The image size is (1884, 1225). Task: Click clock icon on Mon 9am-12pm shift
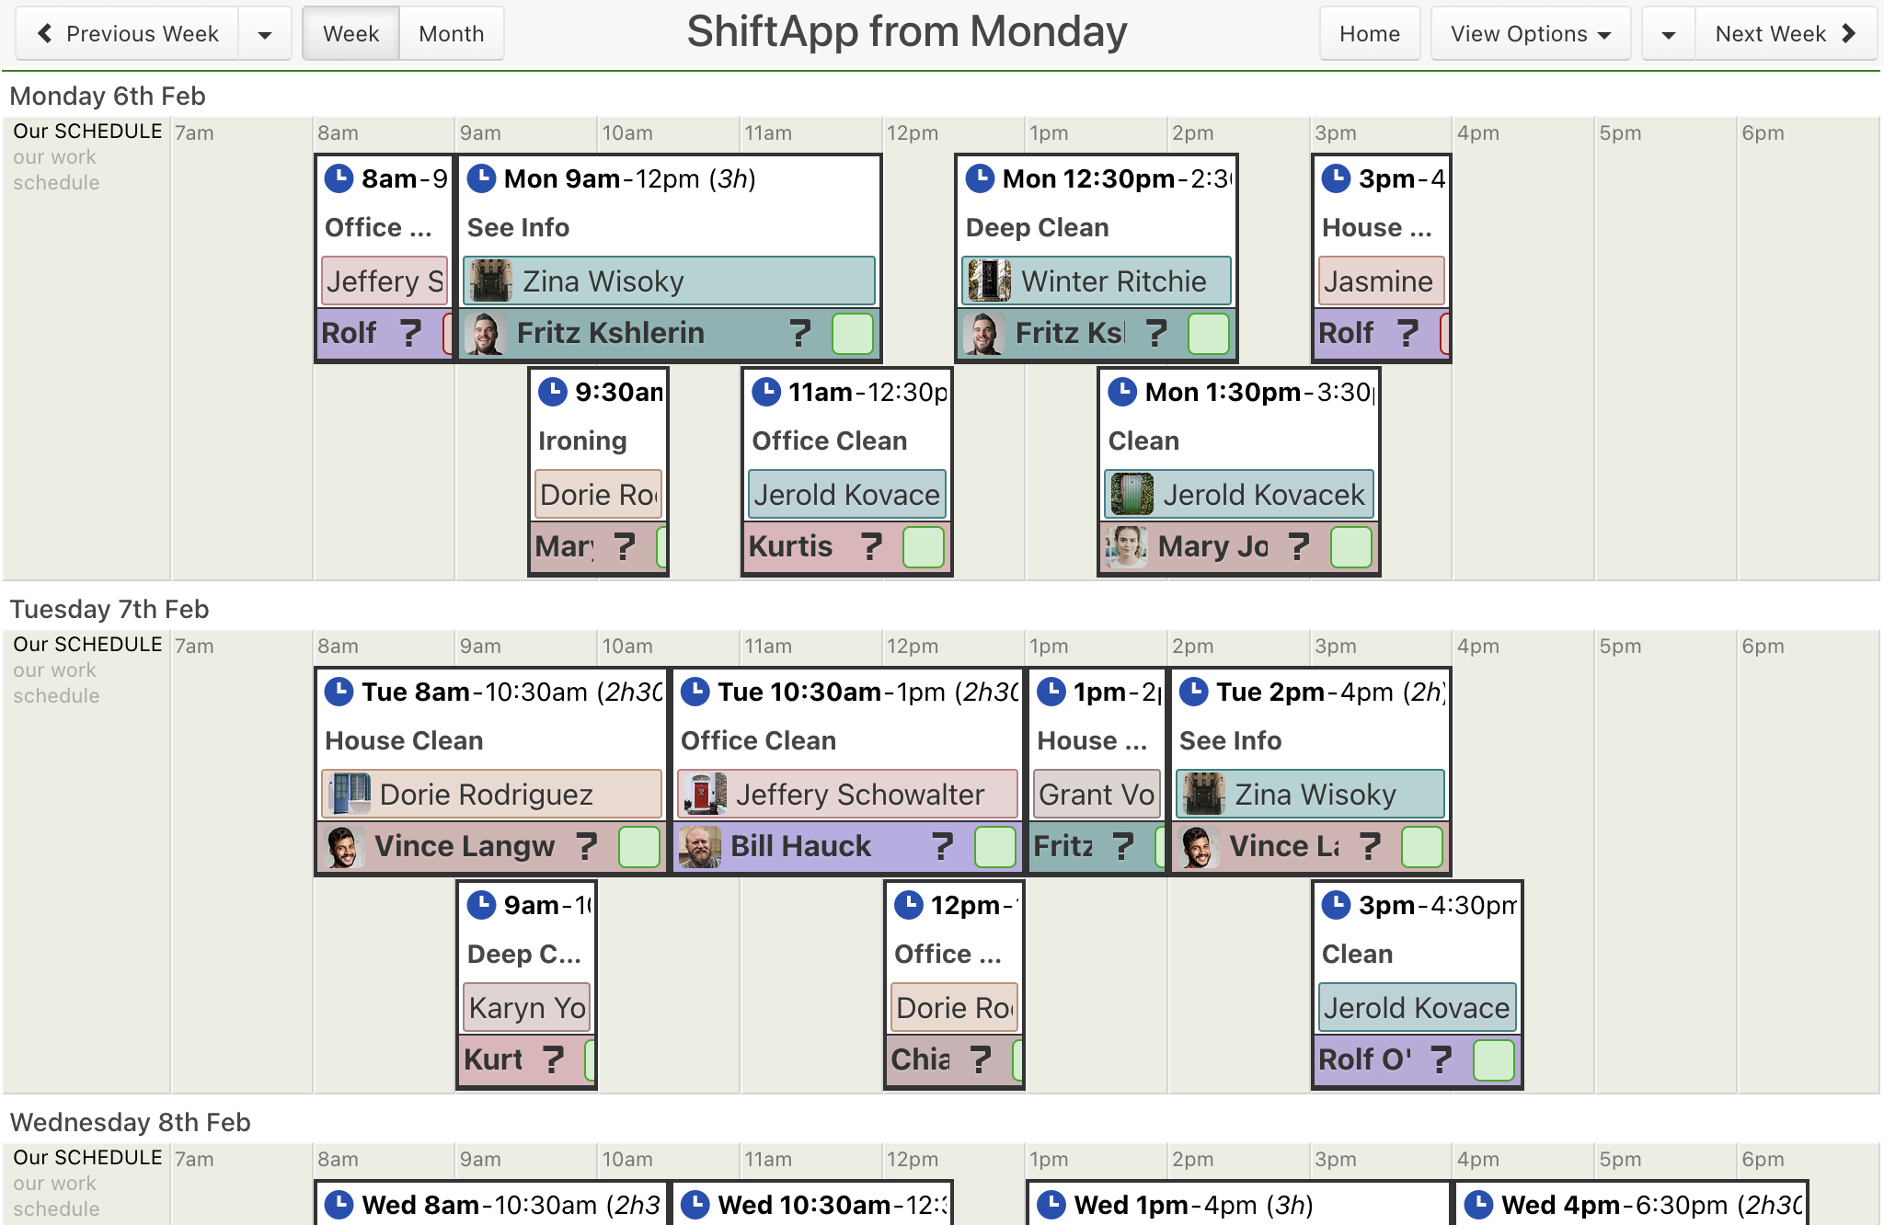(x=481, y=178)
